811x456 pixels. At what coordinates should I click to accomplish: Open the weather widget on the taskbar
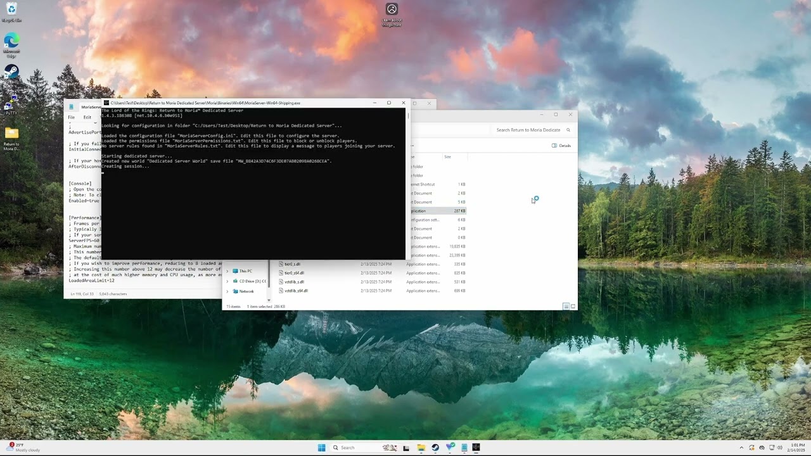tap(24, 448)
